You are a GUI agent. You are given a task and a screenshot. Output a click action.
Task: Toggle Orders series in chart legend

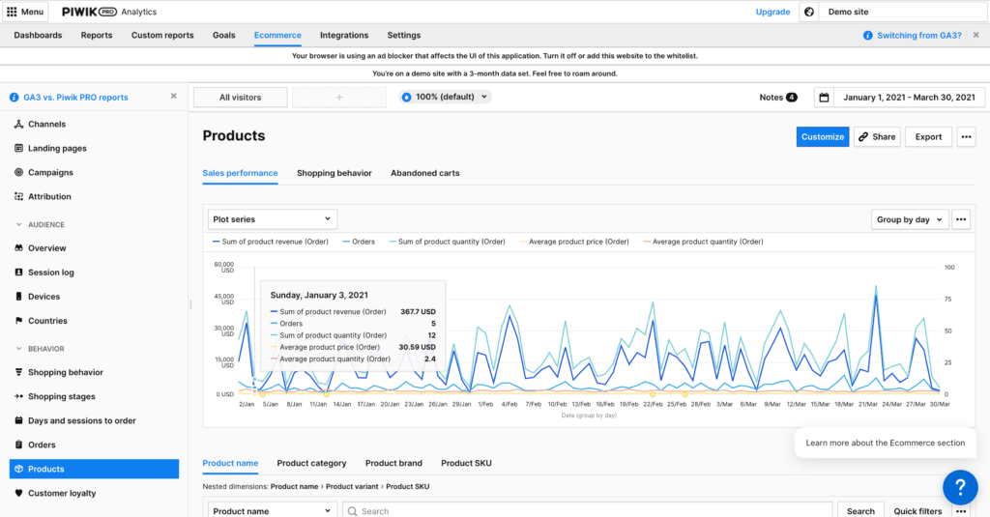coord(358,242)
